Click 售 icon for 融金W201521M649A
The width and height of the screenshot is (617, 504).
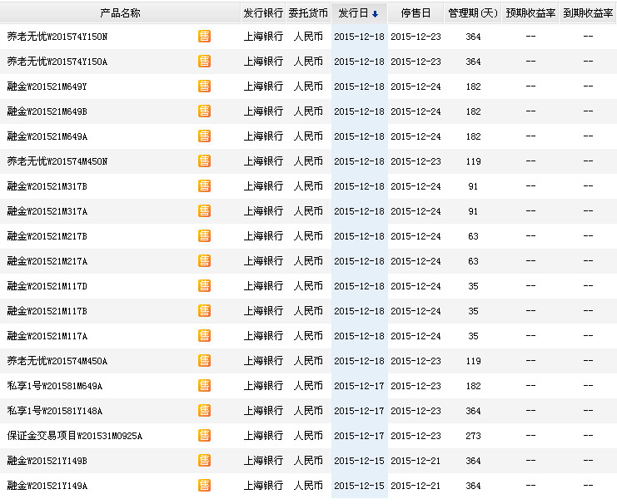pos(204,136)
